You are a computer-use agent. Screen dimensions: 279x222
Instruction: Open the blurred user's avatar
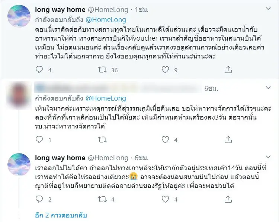(19, 94)
